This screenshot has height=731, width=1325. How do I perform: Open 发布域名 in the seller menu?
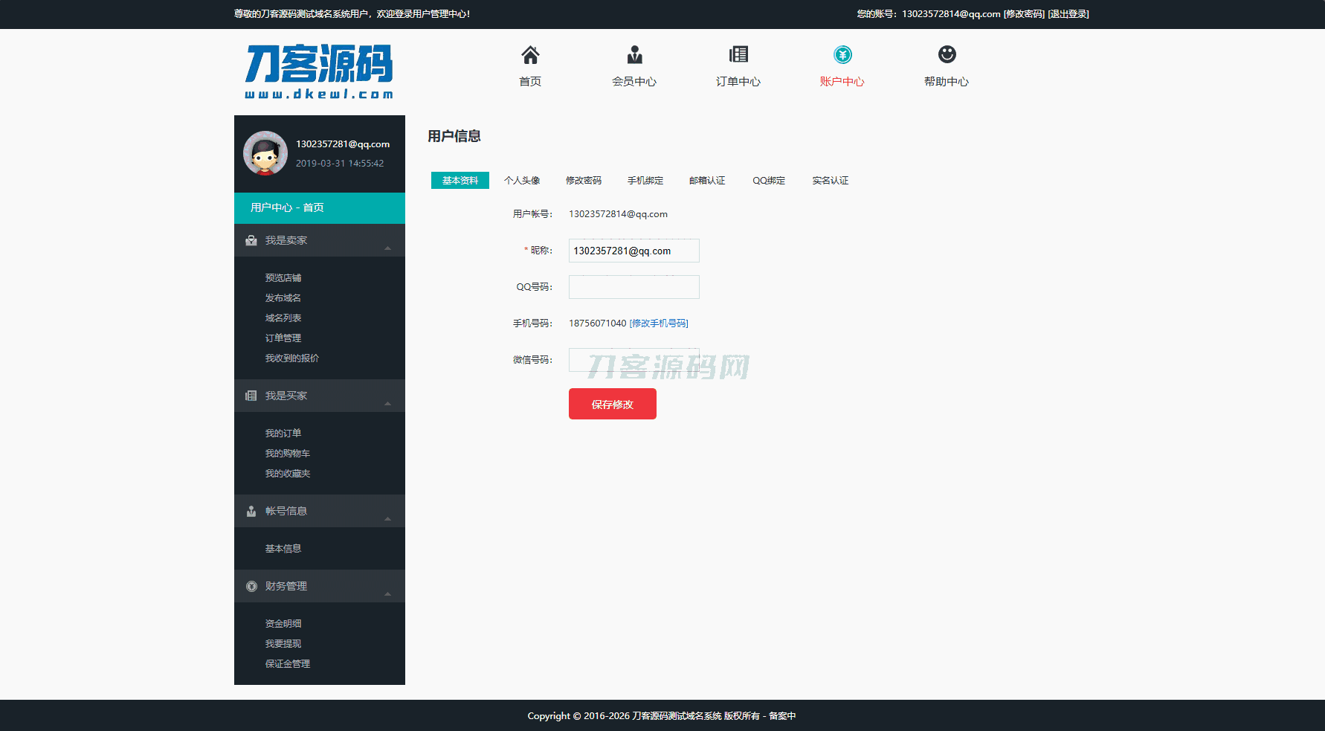click(283, 298)
